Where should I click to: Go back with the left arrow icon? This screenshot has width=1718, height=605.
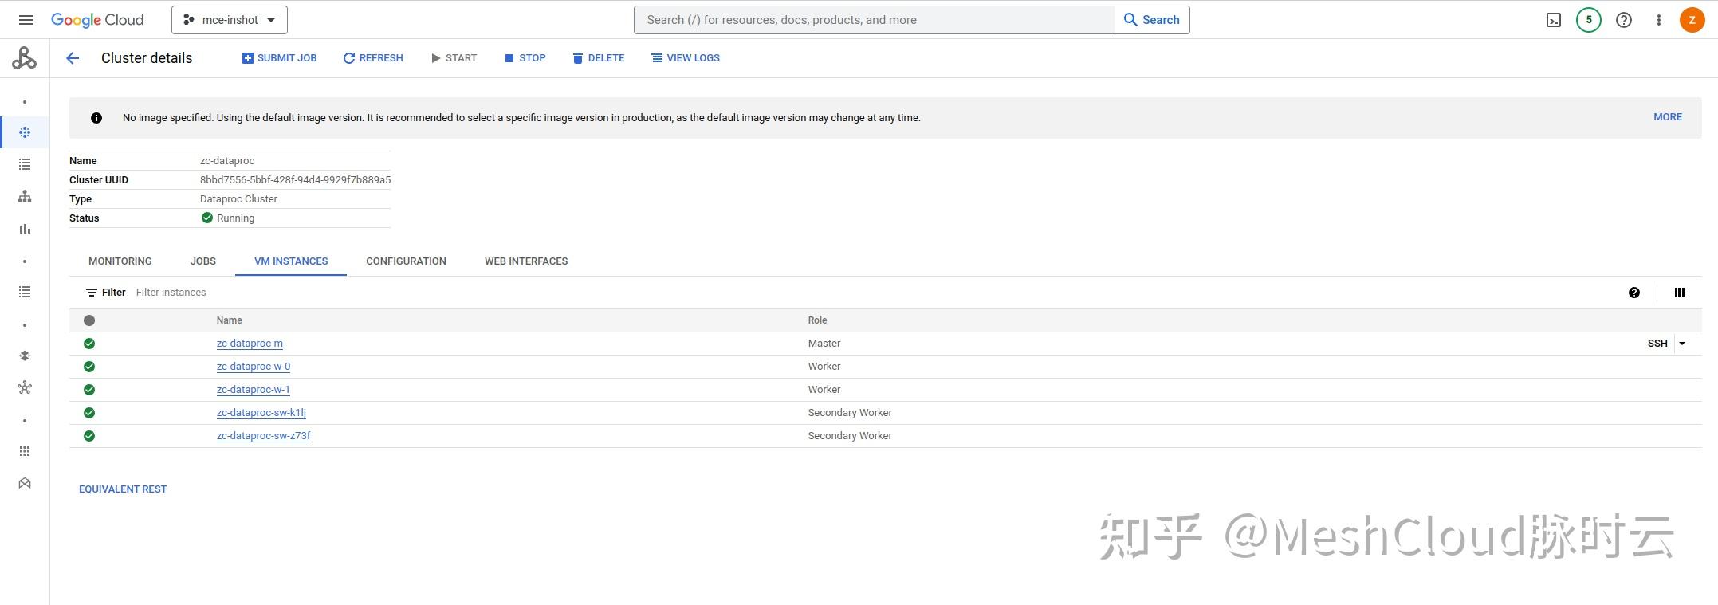point(73,58)
